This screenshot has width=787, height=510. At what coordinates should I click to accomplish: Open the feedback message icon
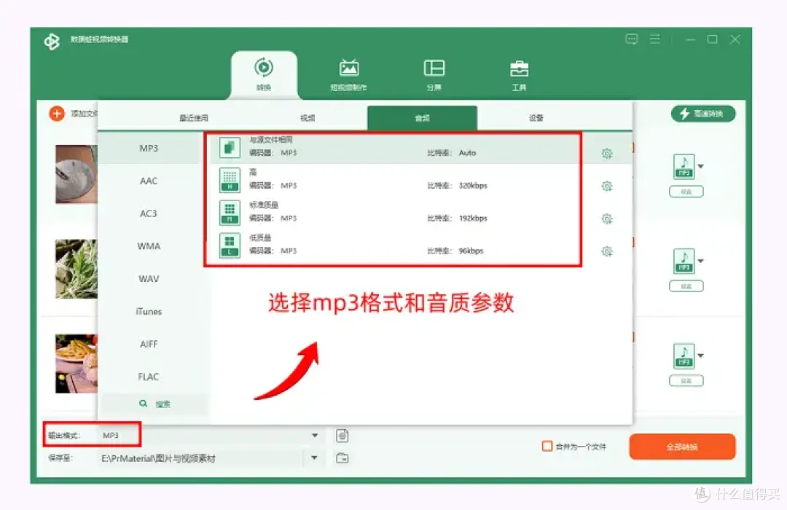coord(631,39)
